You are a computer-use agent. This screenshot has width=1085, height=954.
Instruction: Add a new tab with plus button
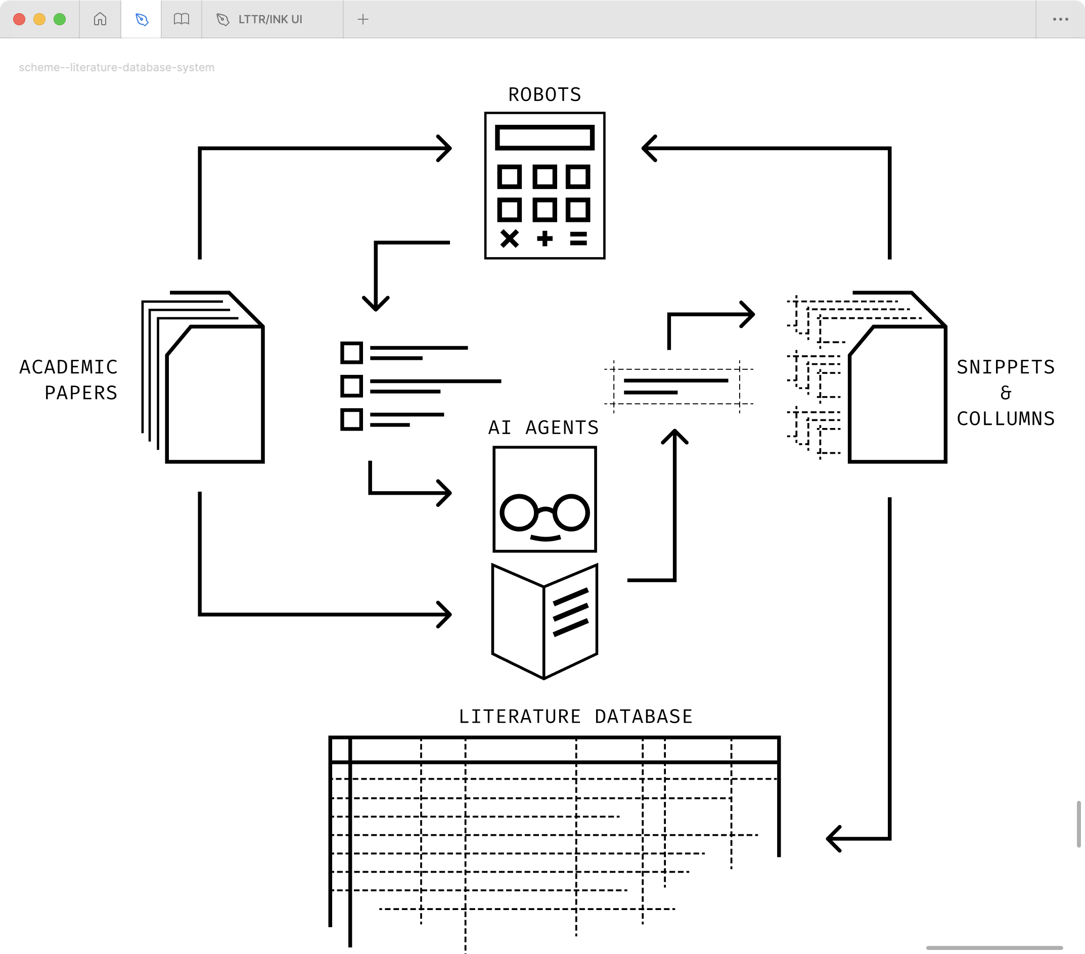(363, 19)
